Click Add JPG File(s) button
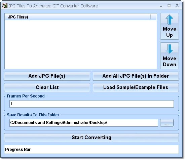Image resolution: width=185 pixels, height=160 pixels. point(47,76)
